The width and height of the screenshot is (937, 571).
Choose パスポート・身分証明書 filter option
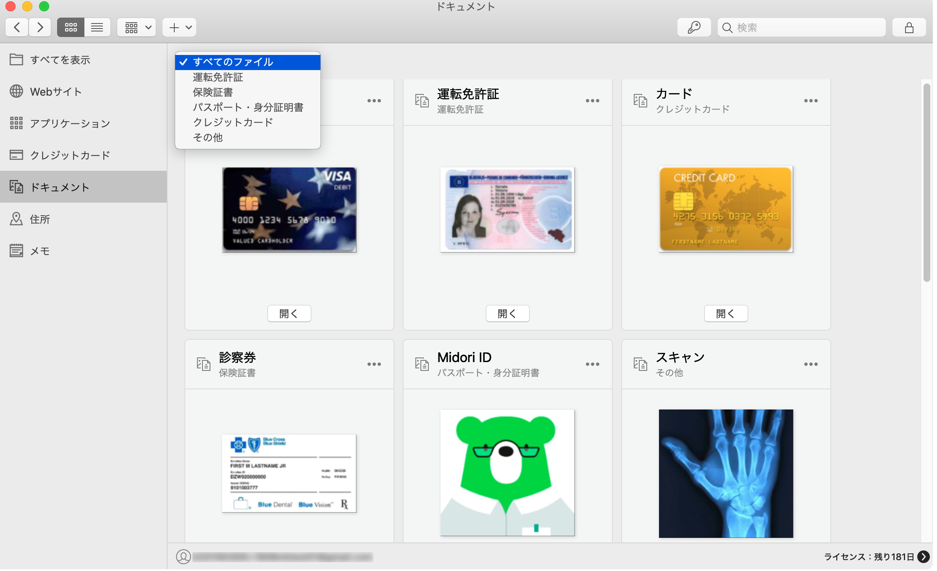coord(248,107)
